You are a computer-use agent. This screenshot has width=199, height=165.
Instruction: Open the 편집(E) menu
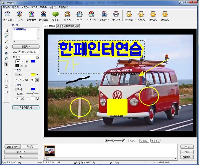coord(15,7)
